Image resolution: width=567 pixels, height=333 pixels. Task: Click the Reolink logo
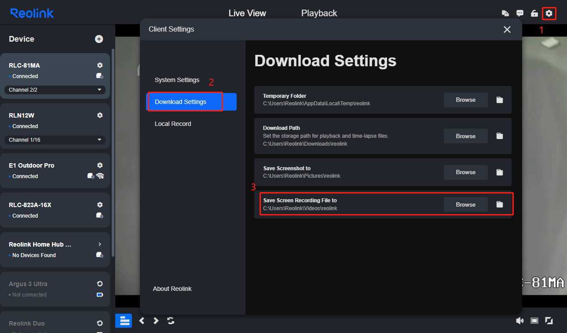point(32,13)
